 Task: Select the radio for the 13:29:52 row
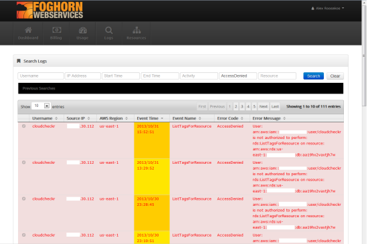(23, 162)
